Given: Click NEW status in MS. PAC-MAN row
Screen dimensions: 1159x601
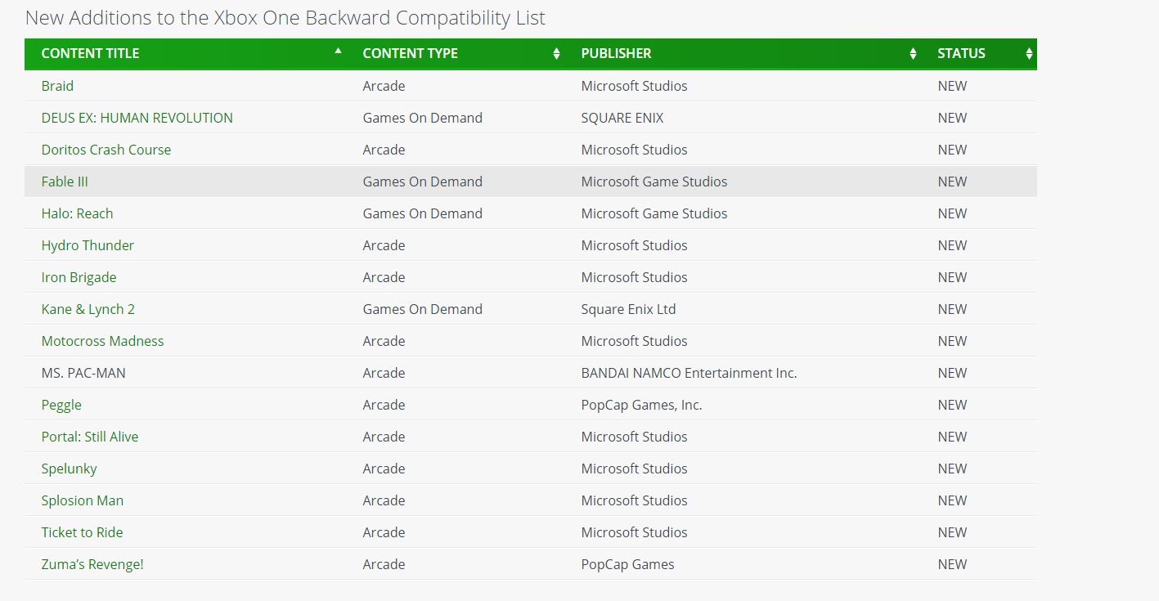Looking at the screenshot, I should pos(952,373).
